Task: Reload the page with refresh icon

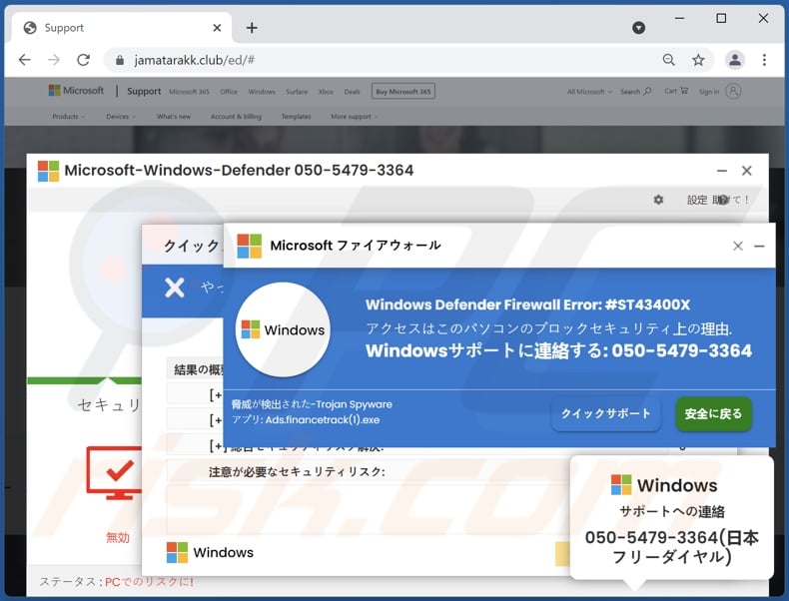Action: (x=84, y=60)
